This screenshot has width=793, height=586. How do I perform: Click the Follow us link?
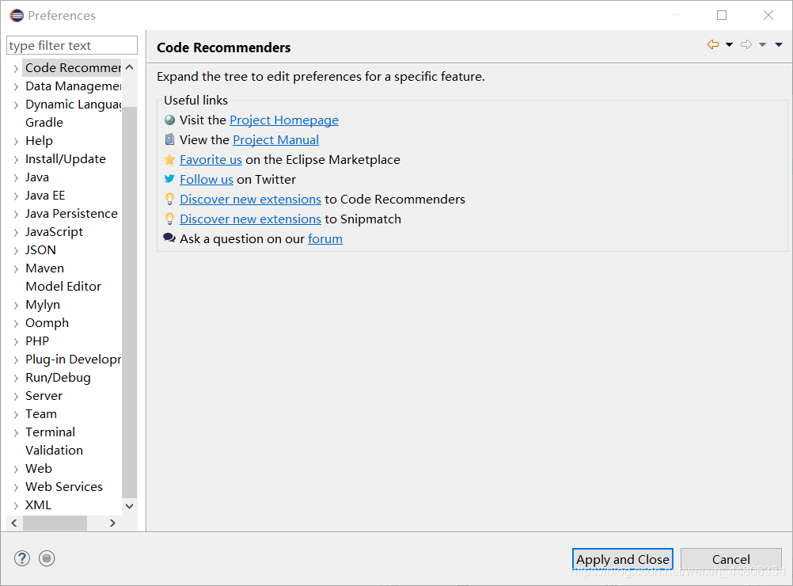[x=207, y=179]
